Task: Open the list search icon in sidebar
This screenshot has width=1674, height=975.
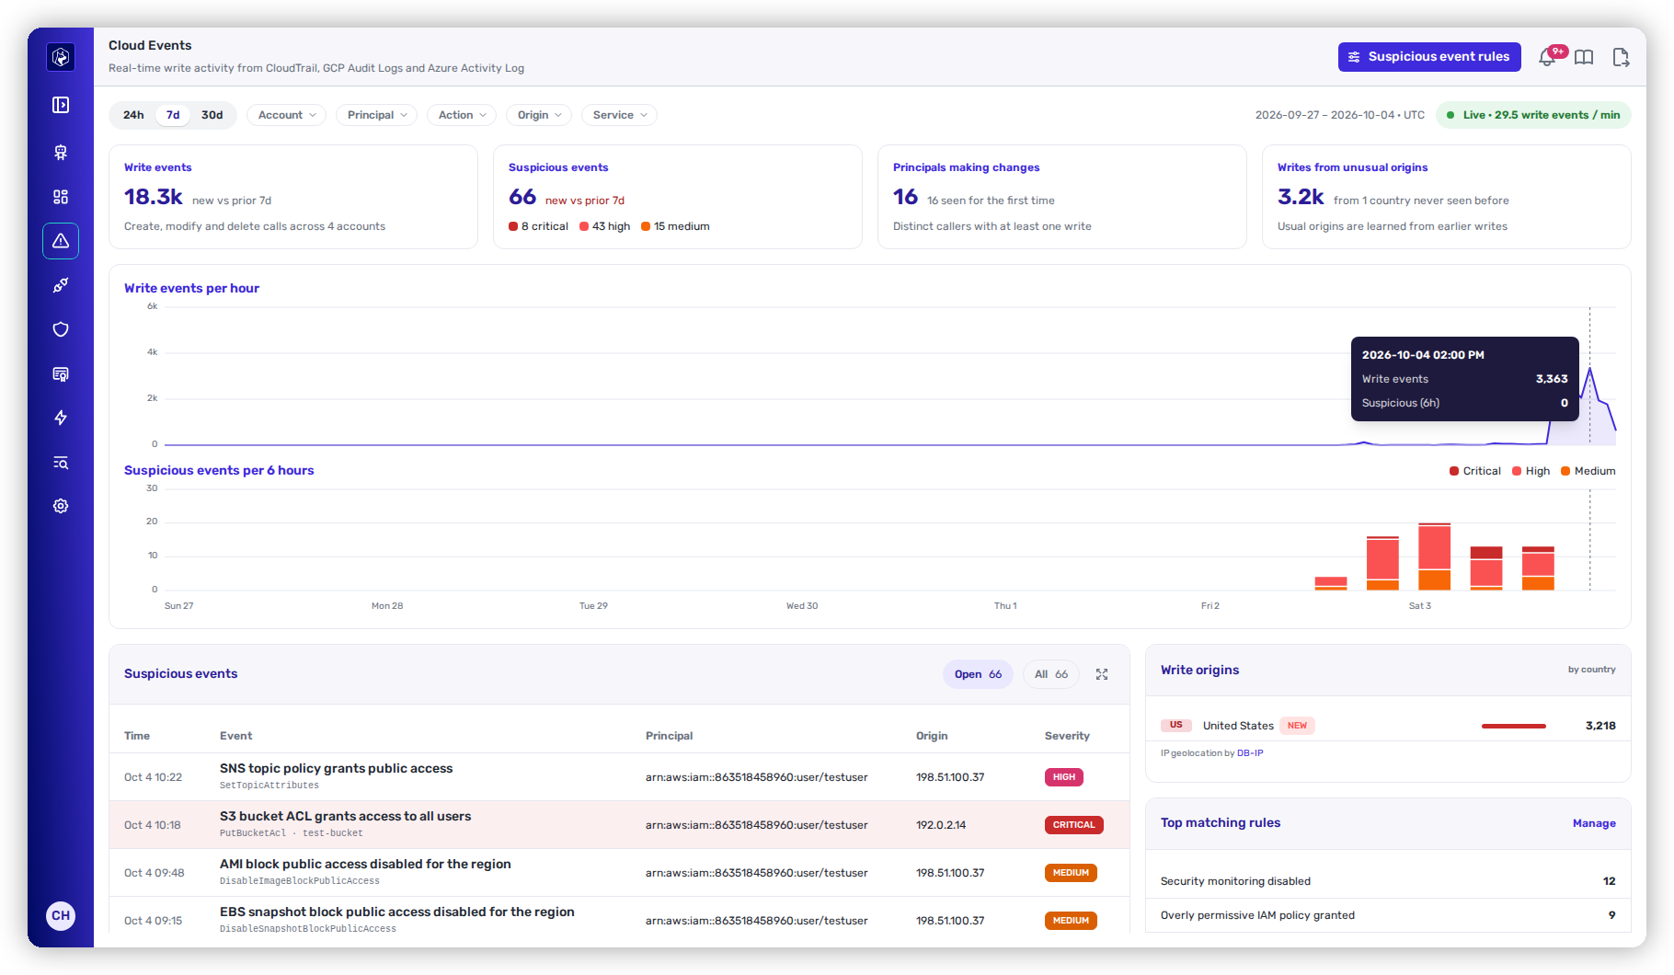Action: [x=61, y=462]
